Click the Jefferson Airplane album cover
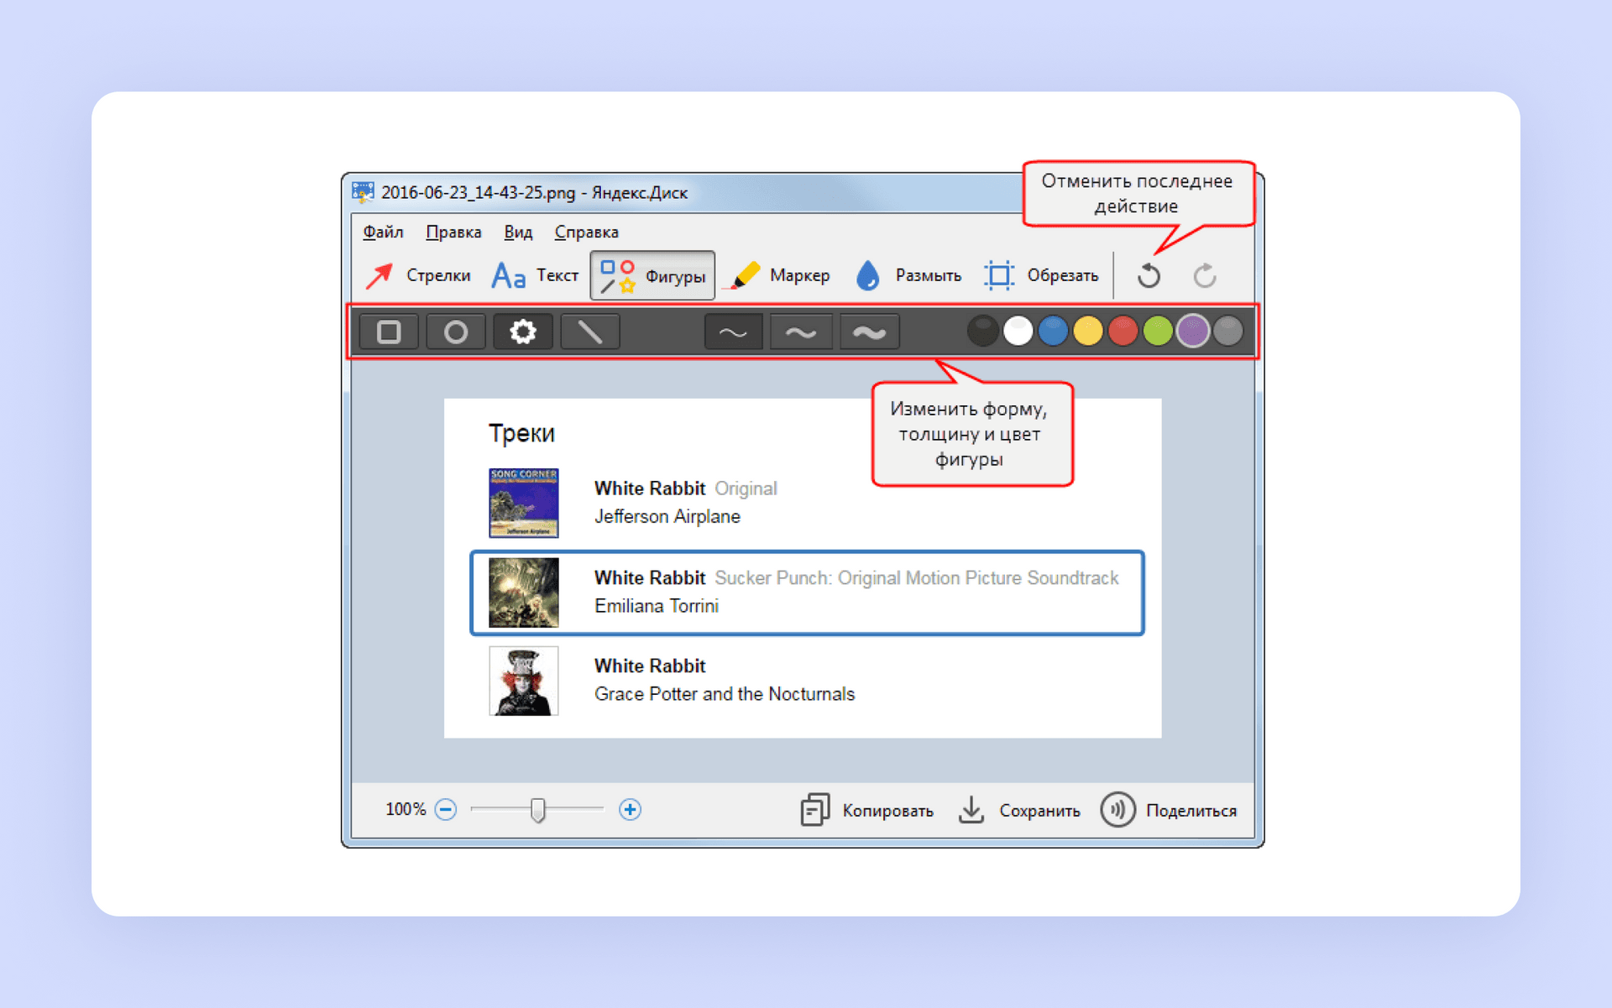The width and height of the screenshot is (1612, 1008). [x=524, y=503]
